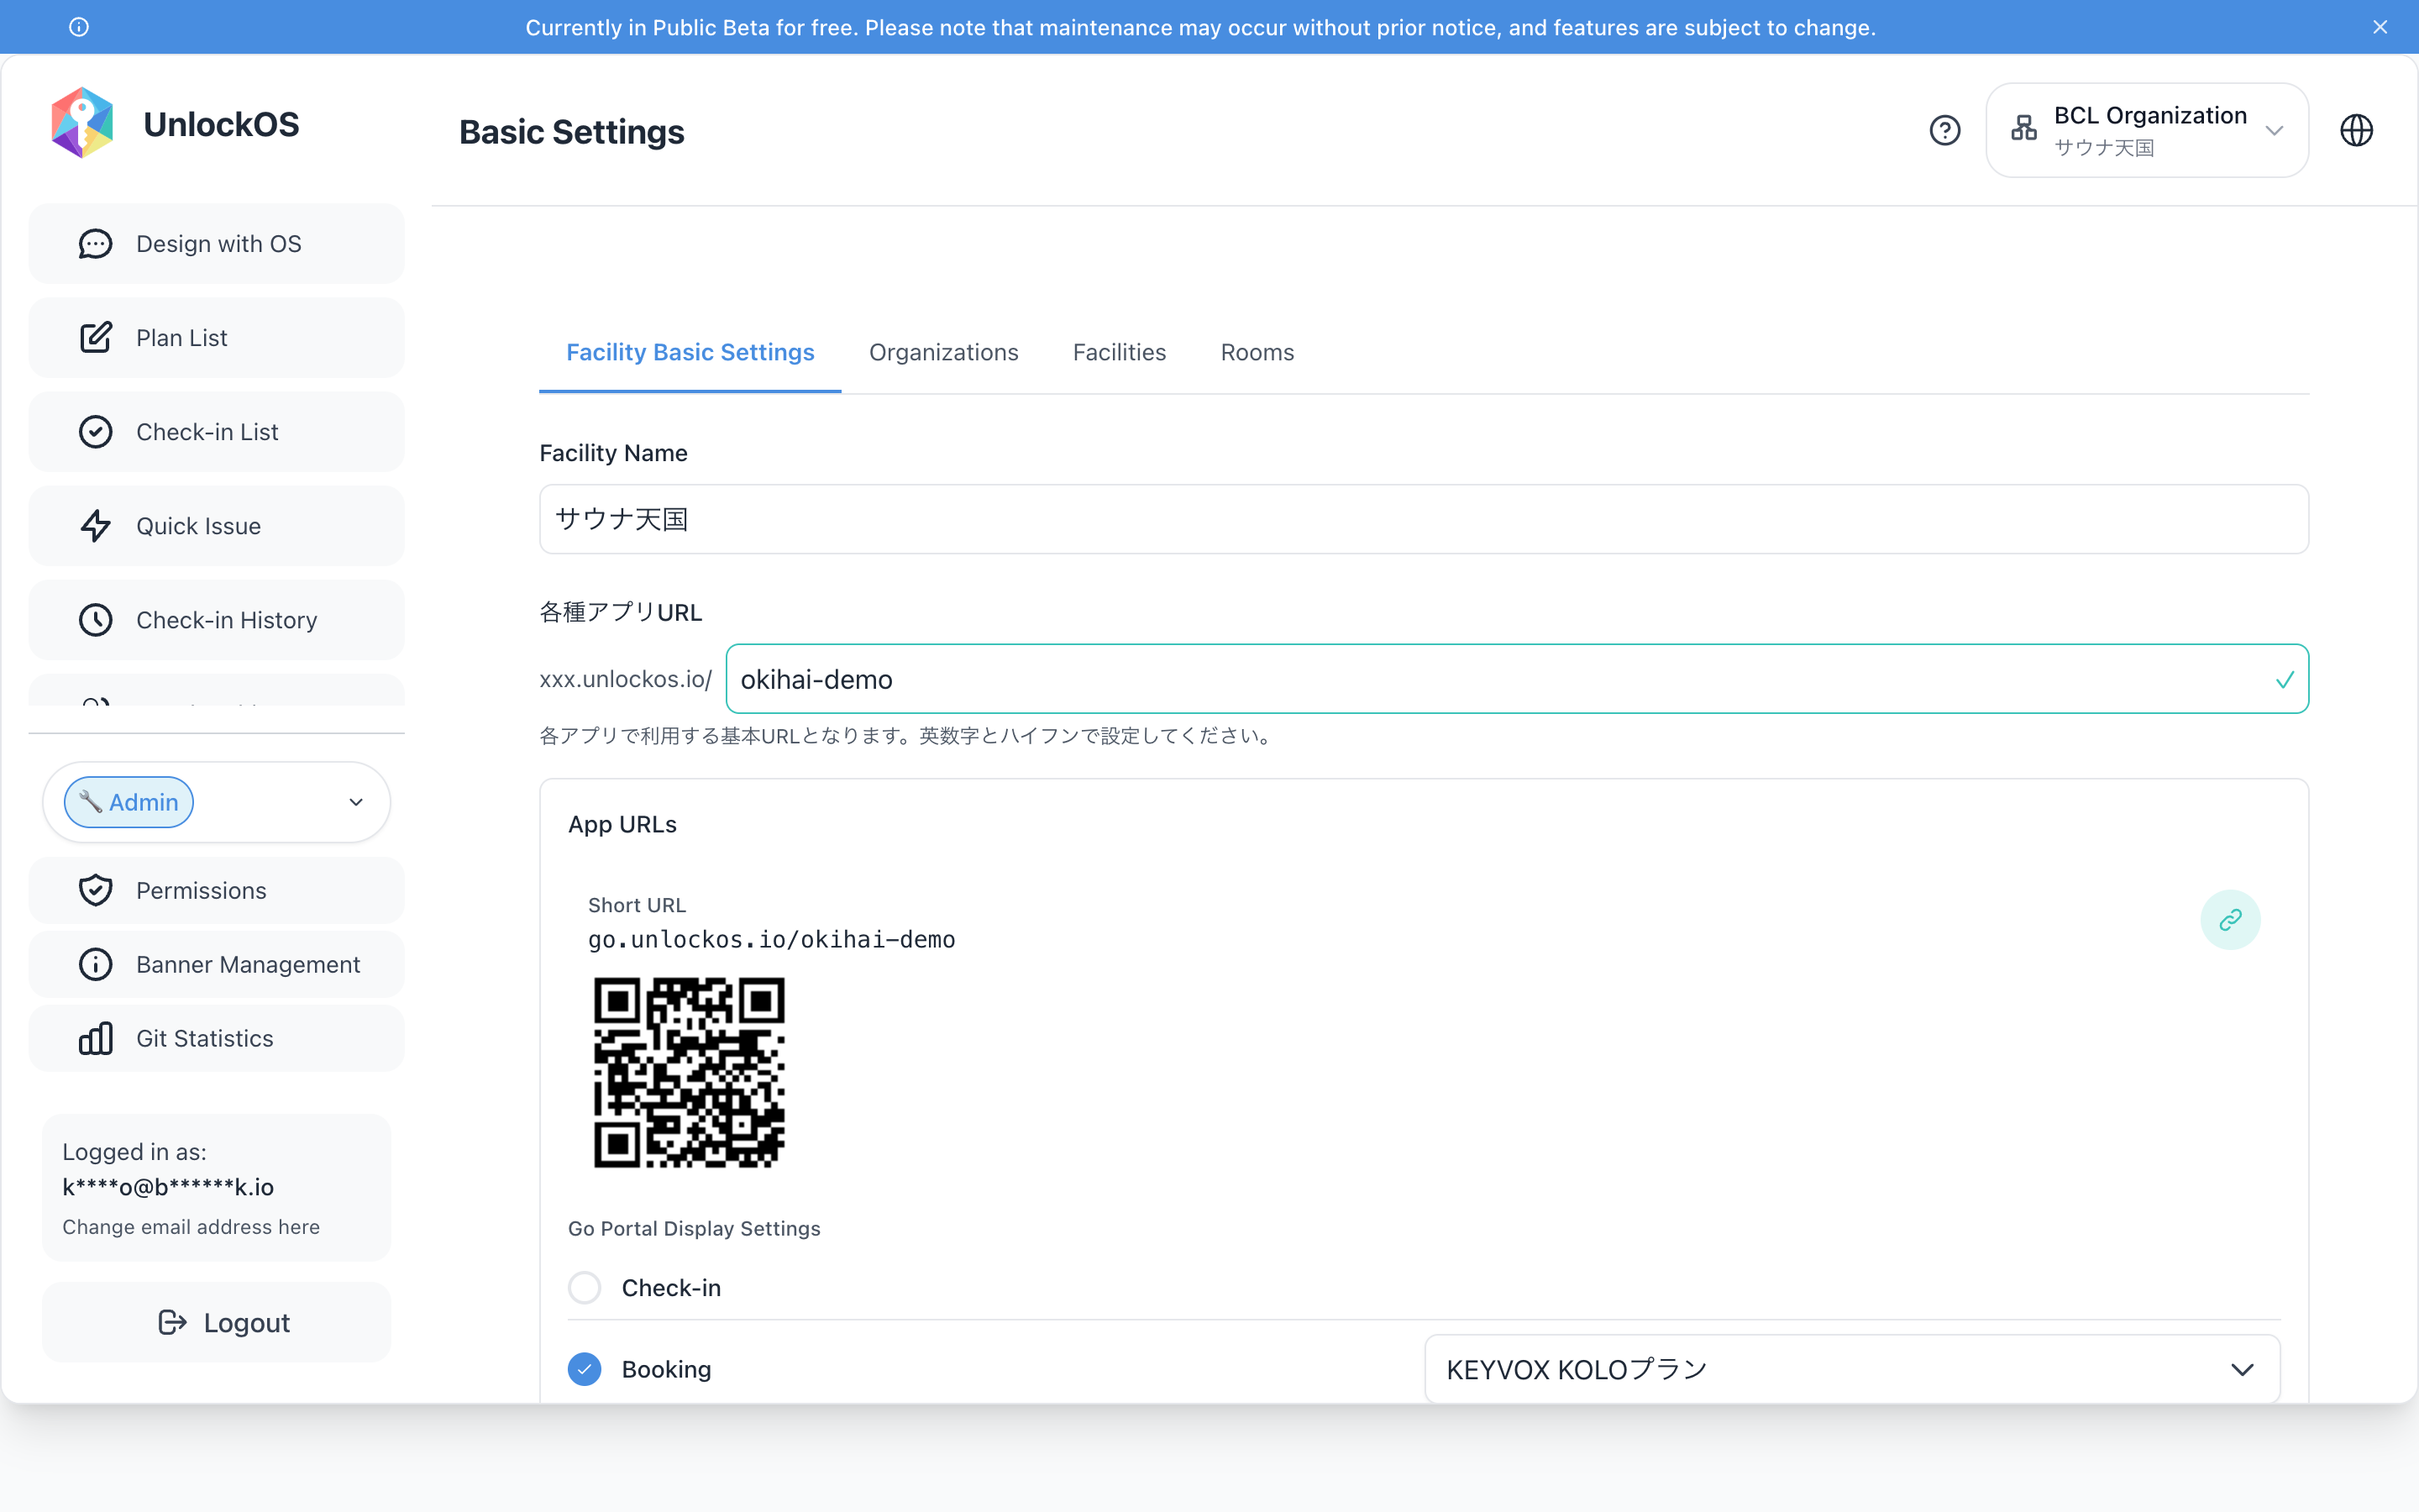Screen dimensions: 2419x1512
Task: Click the Permissions shield icon
Action: 96,890
